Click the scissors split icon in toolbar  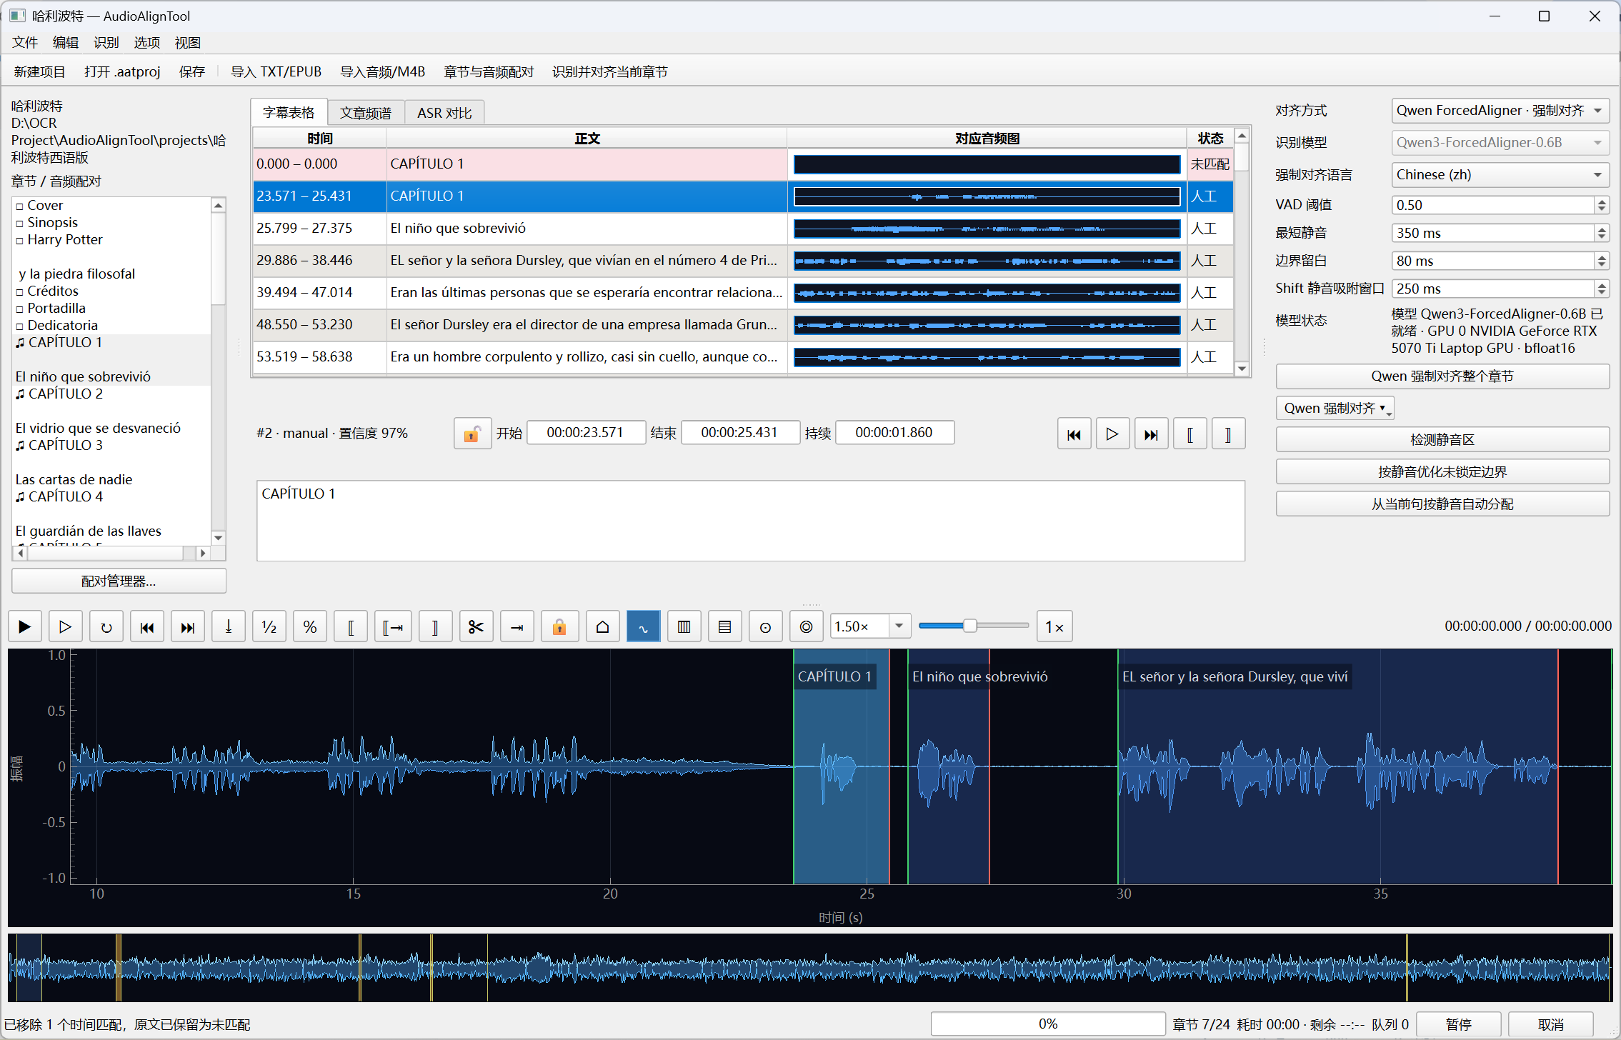477,626
